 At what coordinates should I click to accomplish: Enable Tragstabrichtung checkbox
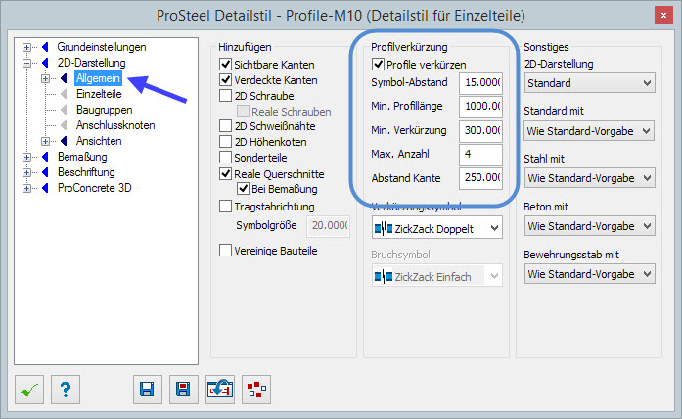point(225,207)
